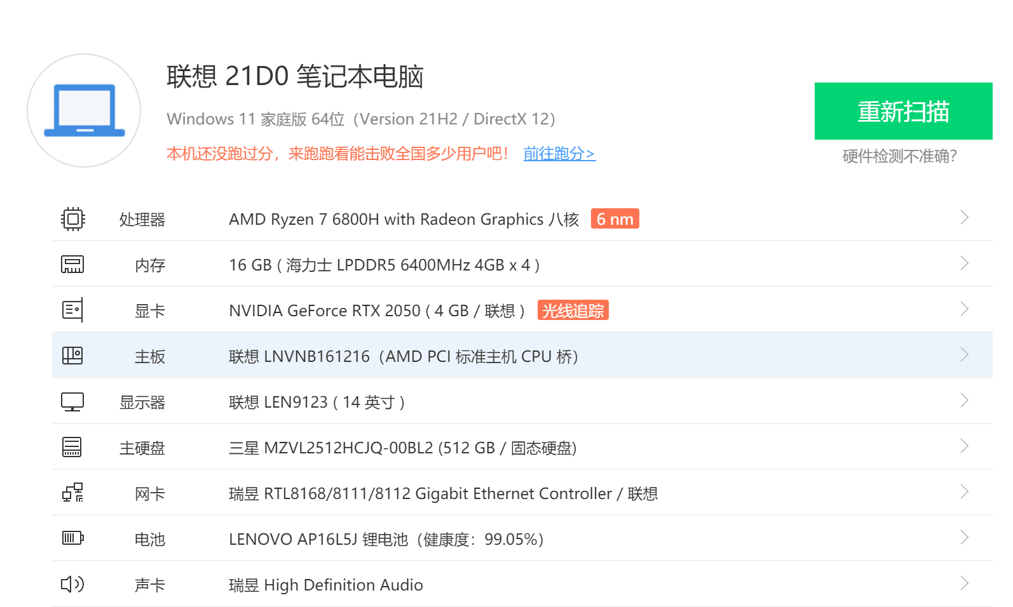Click the graphics card icon

click(72, 310)
